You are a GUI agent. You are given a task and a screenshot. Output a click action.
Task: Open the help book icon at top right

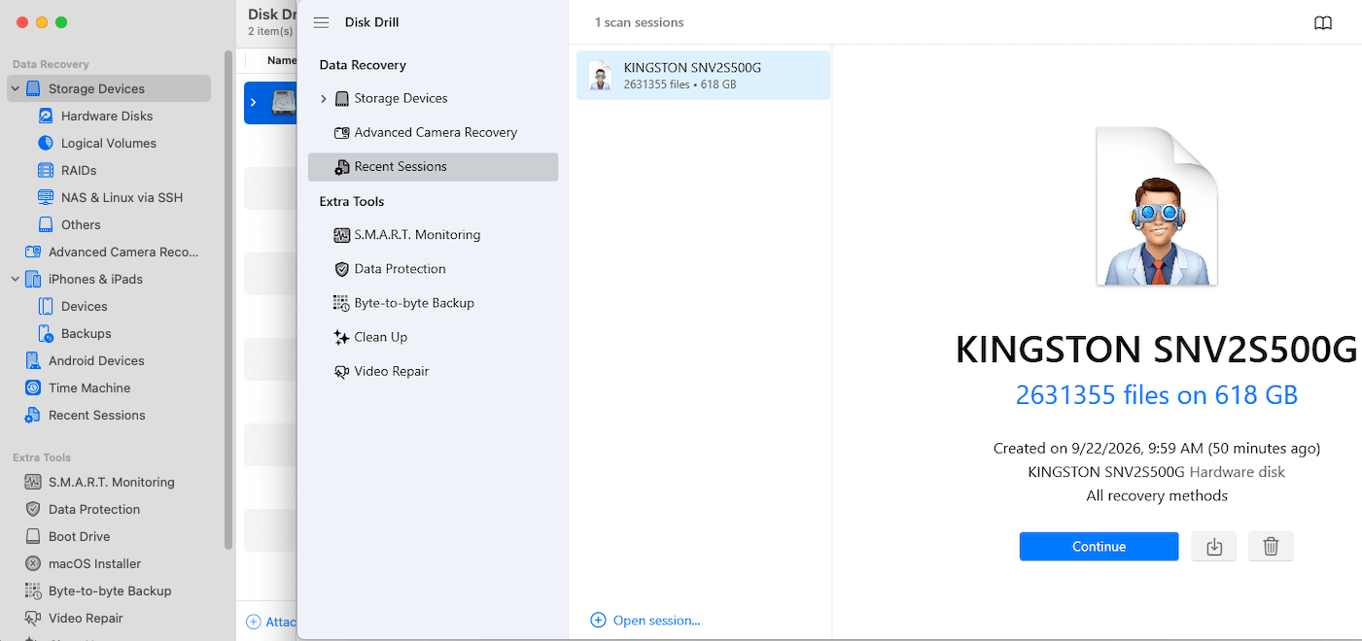1323,23
